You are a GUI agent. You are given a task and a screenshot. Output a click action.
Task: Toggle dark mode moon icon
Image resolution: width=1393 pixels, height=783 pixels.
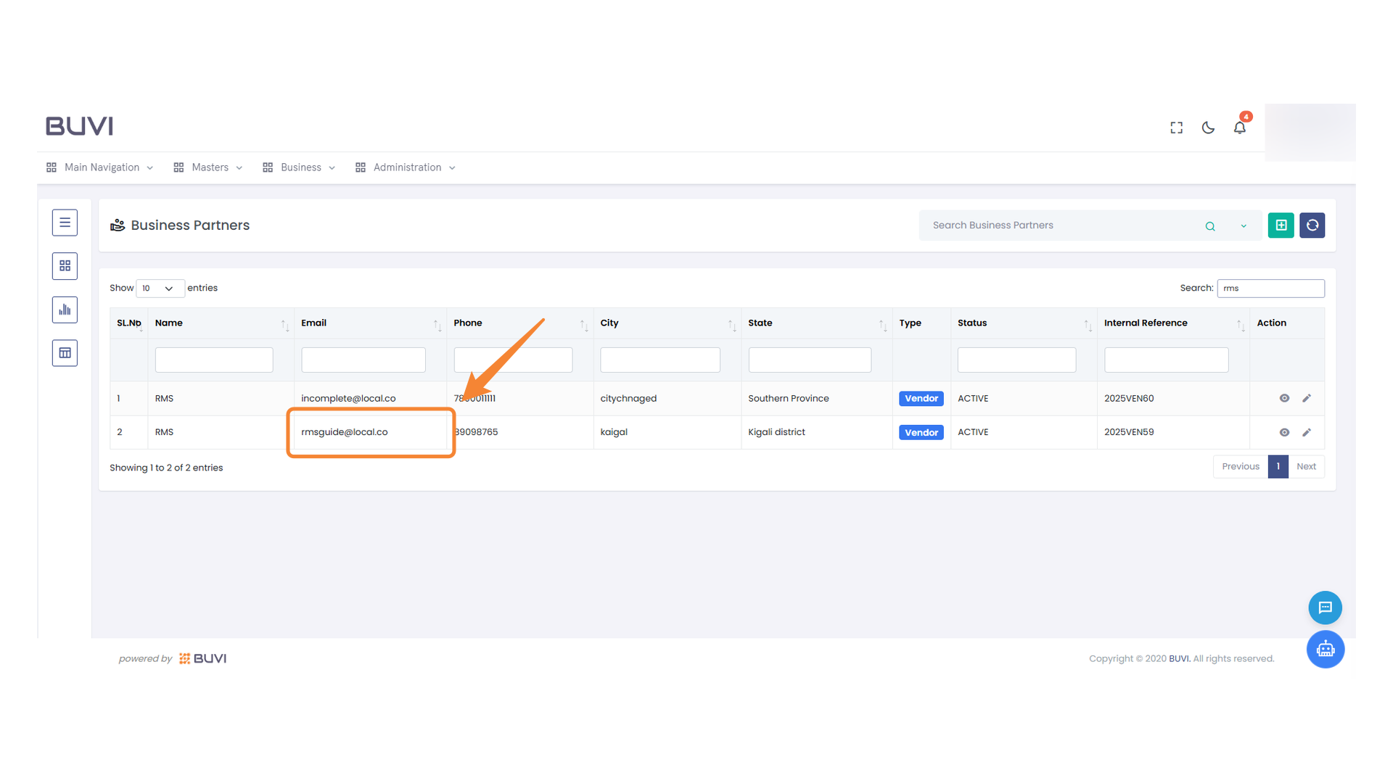click(1208, 128)
